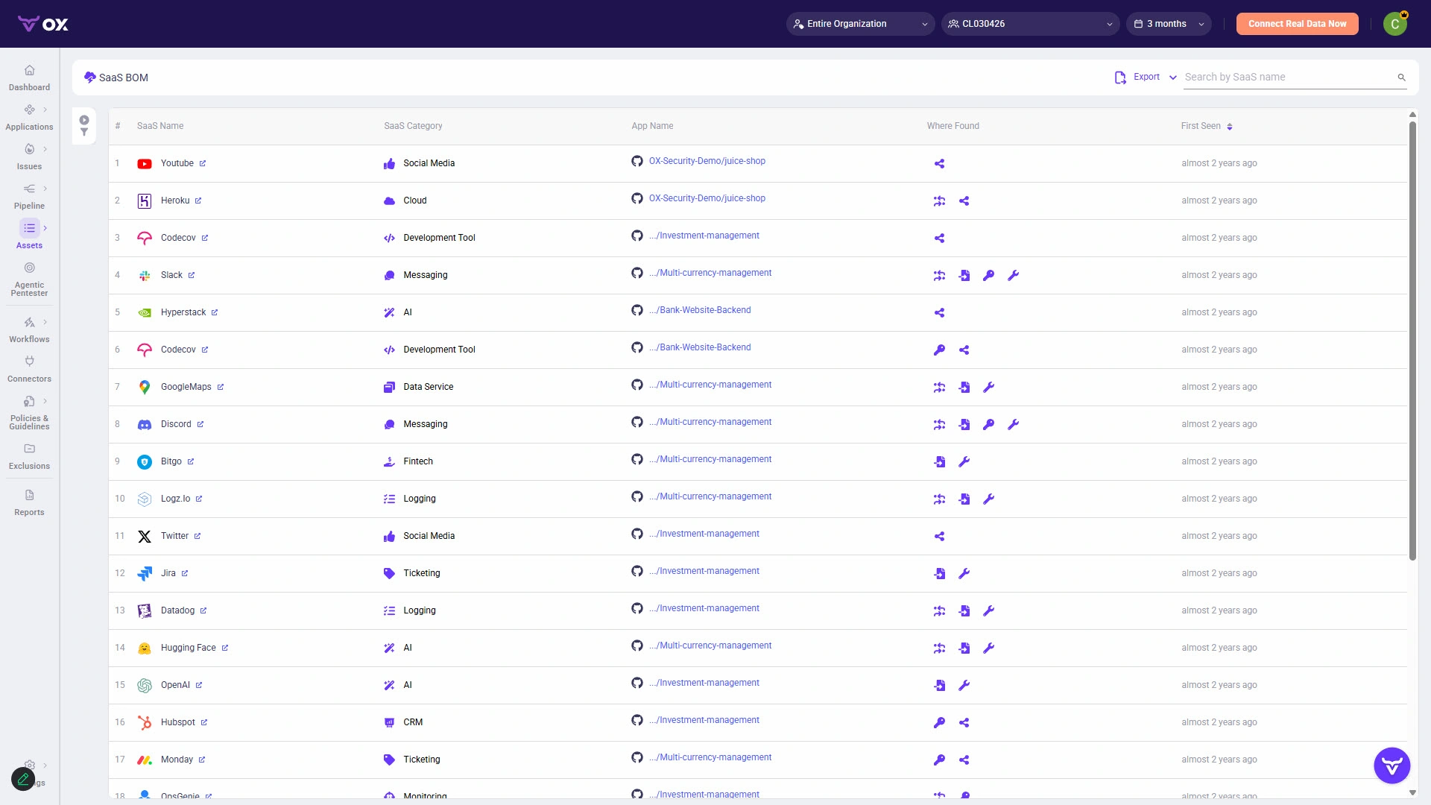
Task: Click SaaS Category column header
Action: click(413, 126)
